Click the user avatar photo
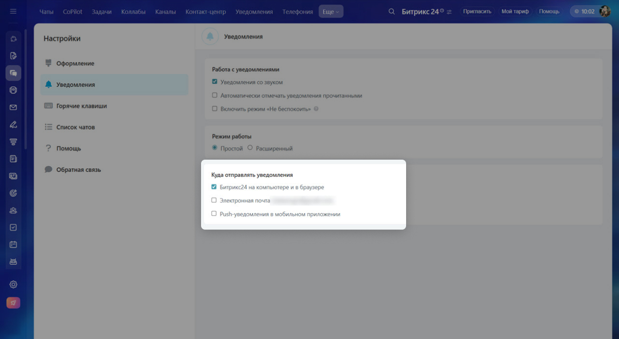619x339 pixels. click(605, 11)
